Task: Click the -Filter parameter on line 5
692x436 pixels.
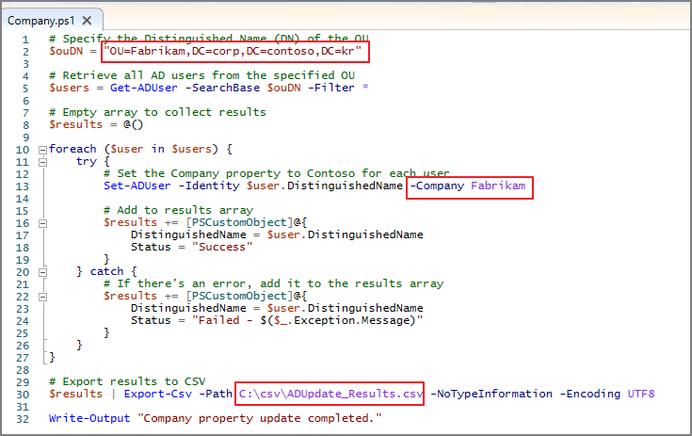Action: pos(331,88)
